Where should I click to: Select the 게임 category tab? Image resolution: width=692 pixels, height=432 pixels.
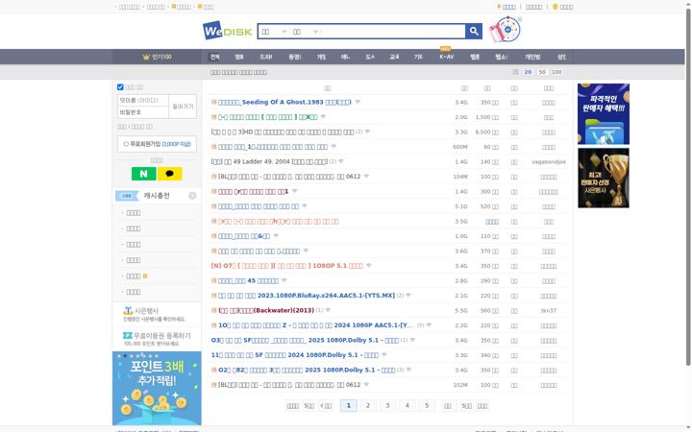pos(321,57)
